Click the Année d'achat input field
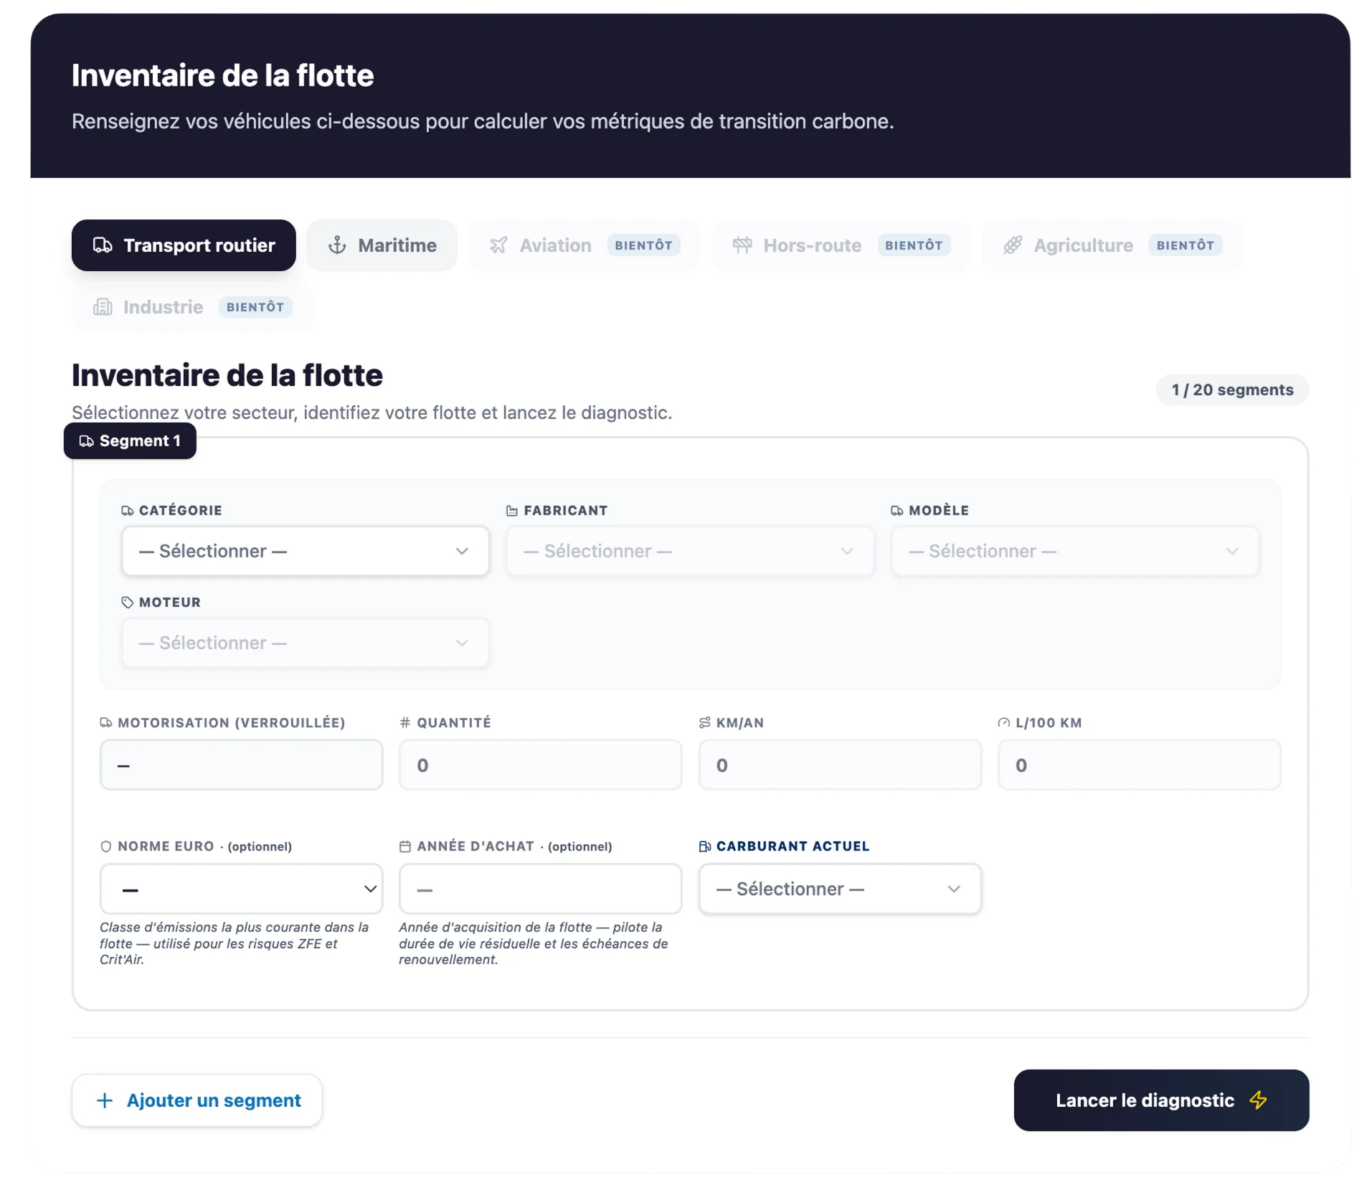1367x1185 pixels. click(x=540, y=889)
